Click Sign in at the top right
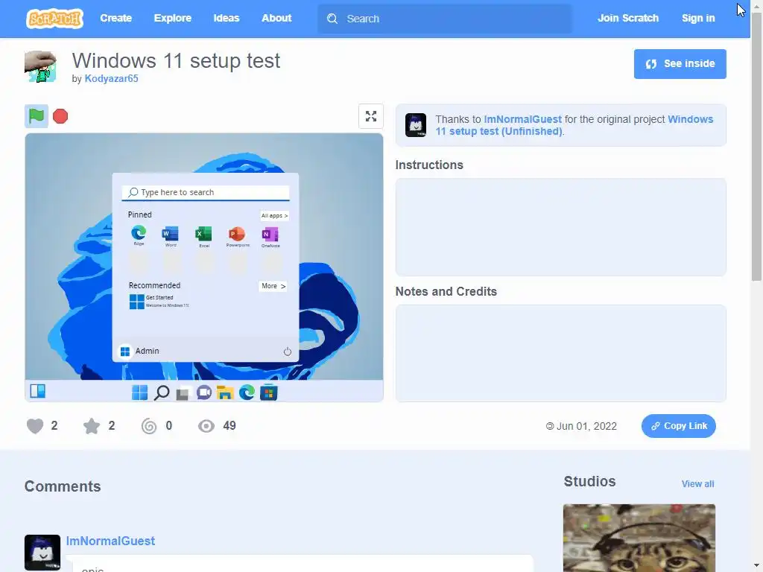Image resolution: width=763 pixels, height=572 pixels. tap(698, 19)
